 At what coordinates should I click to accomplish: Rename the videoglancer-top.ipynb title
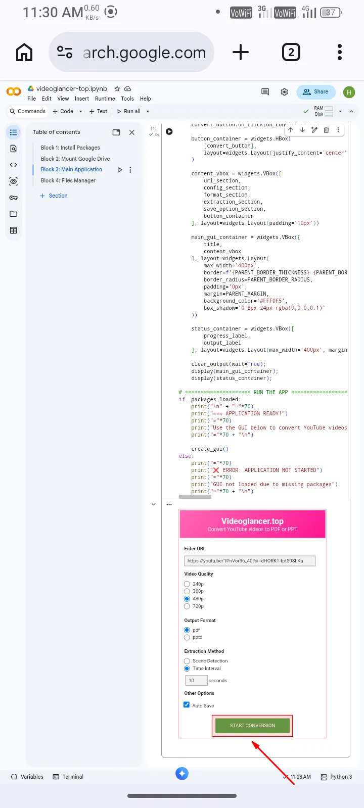[72, 88]
